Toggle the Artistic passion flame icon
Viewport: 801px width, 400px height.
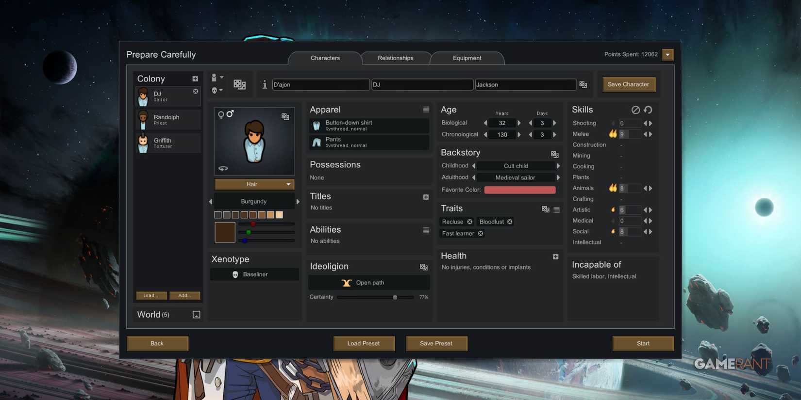pos(613,210)
